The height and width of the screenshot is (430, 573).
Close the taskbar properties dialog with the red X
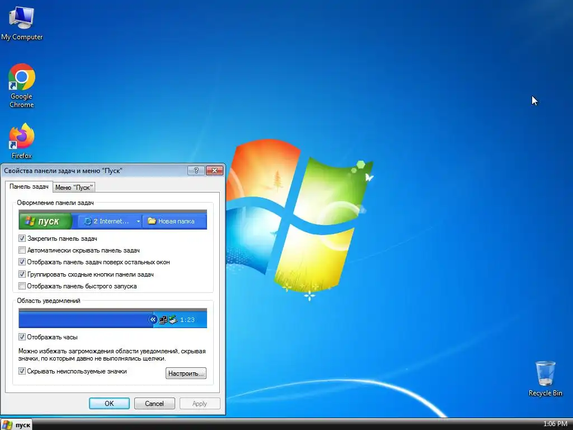point(214,170)
